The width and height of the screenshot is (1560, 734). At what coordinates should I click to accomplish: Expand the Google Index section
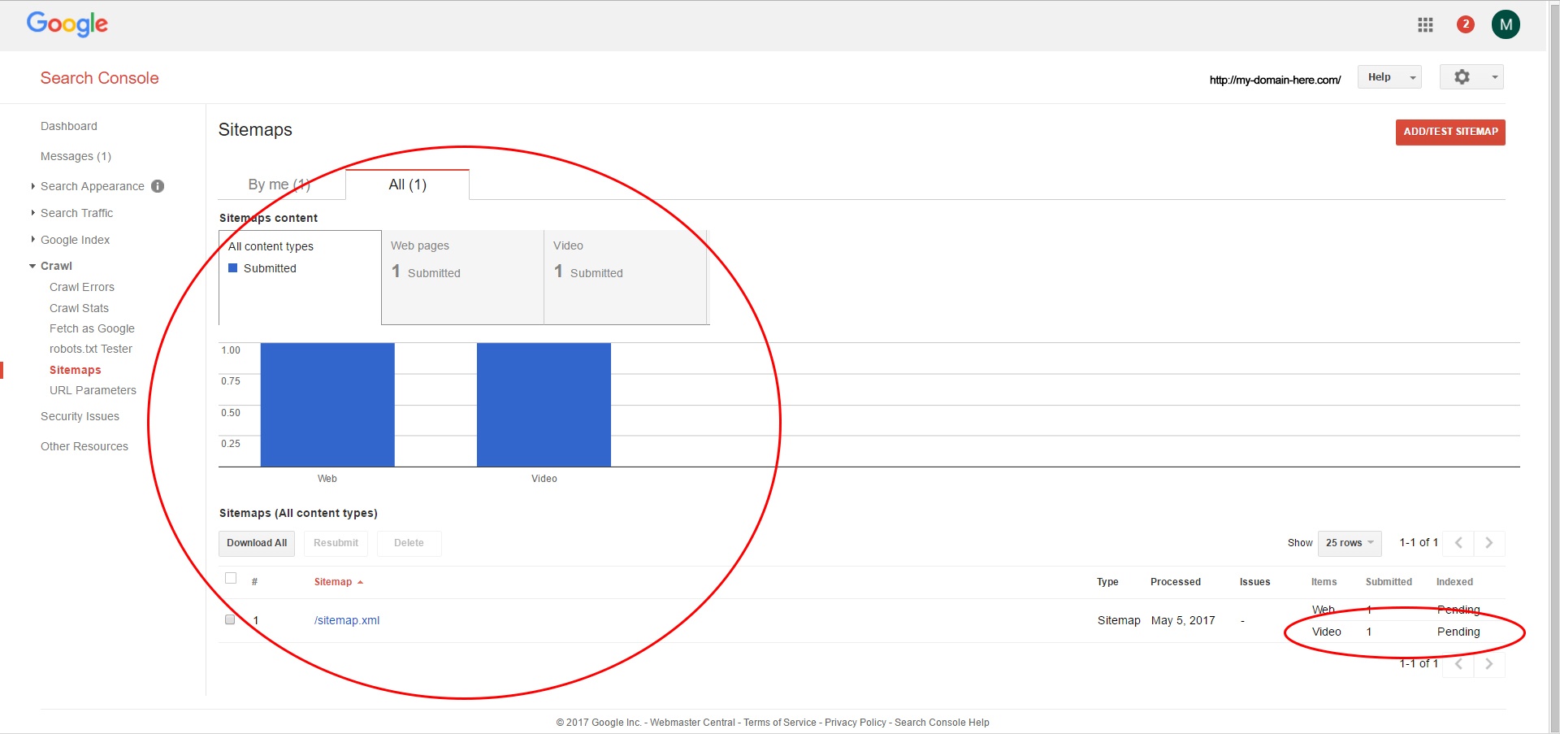pyautogui.click(x=32, y=240)
